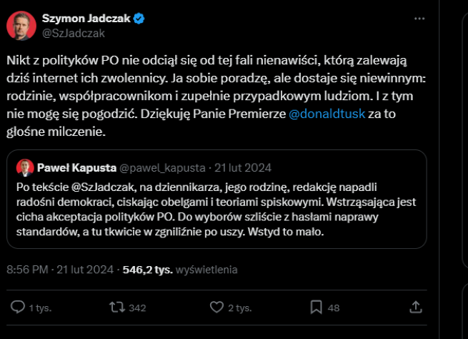The width and height of the screenshot is (468, 339).
Task: Bookmark this post
Action: click(x=316, y=307)
